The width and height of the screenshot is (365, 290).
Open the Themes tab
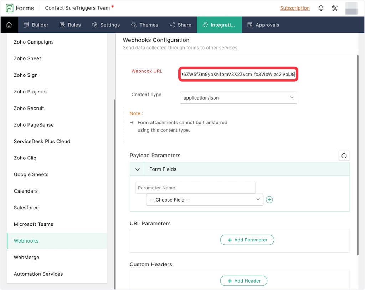coord(145,25)
